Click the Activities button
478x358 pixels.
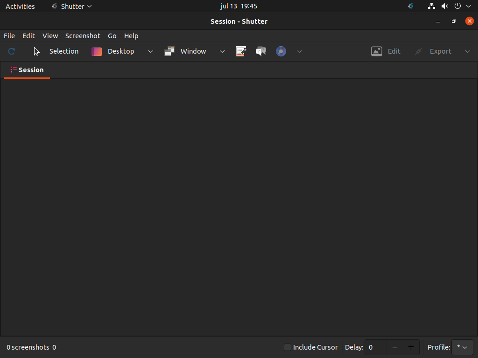(x=20, y=7)
